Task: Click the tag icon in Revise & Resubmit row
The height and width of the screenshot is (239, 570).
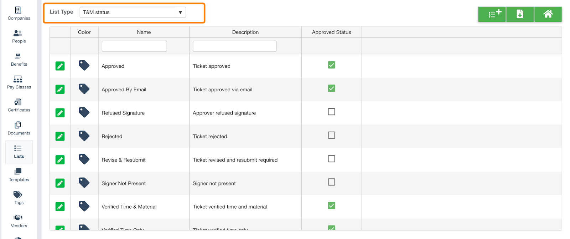Action: [84, 159]
